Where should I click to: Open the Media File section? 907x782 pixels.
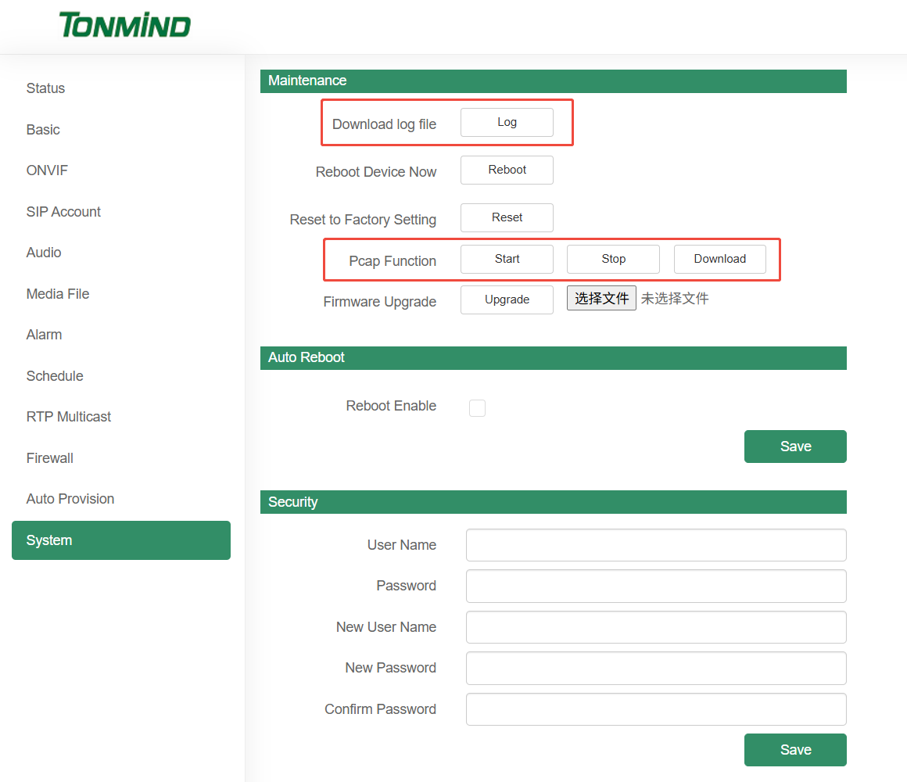pos(58,294)
